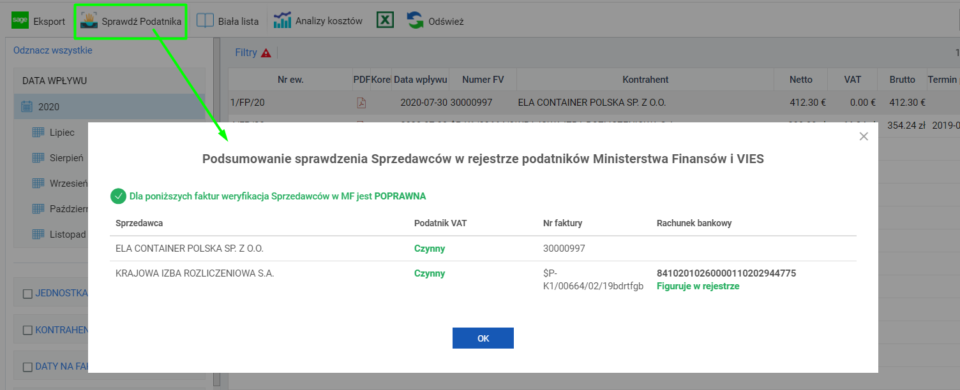Sort by the Numer FV column header
This screenshot has width=960, height=390.
[483, 80]
